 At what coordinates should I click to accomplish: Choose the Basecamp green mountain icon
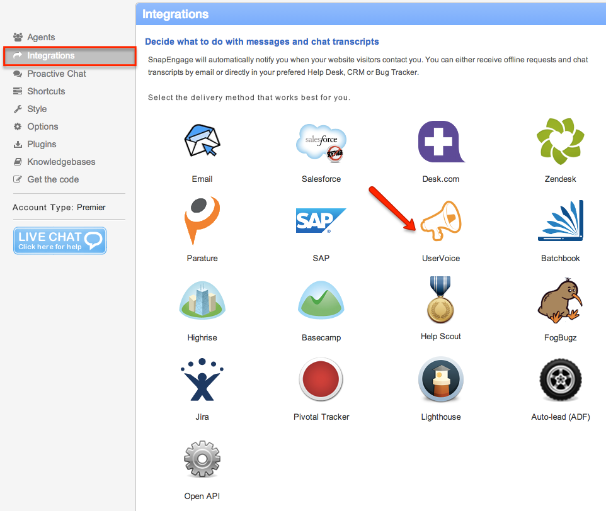pos(321,300)
